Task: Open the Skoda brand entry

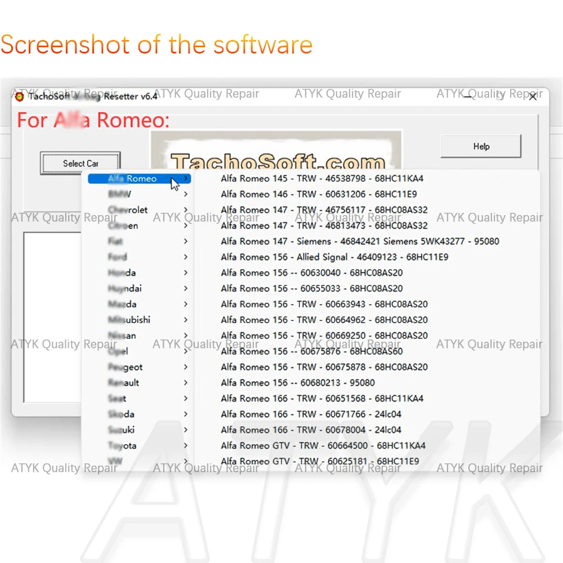Action: [x=139, y=414]
